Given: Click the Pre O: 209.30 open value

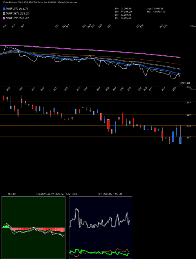Looking at the screenshot, I should (x=123, y=9).
